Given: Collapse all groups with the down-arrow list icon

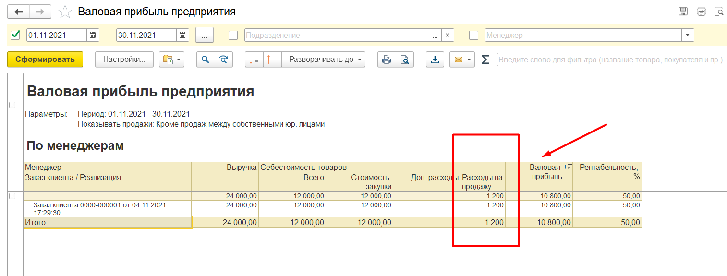Looking at the screenshot, I should [x=254, y=60].
